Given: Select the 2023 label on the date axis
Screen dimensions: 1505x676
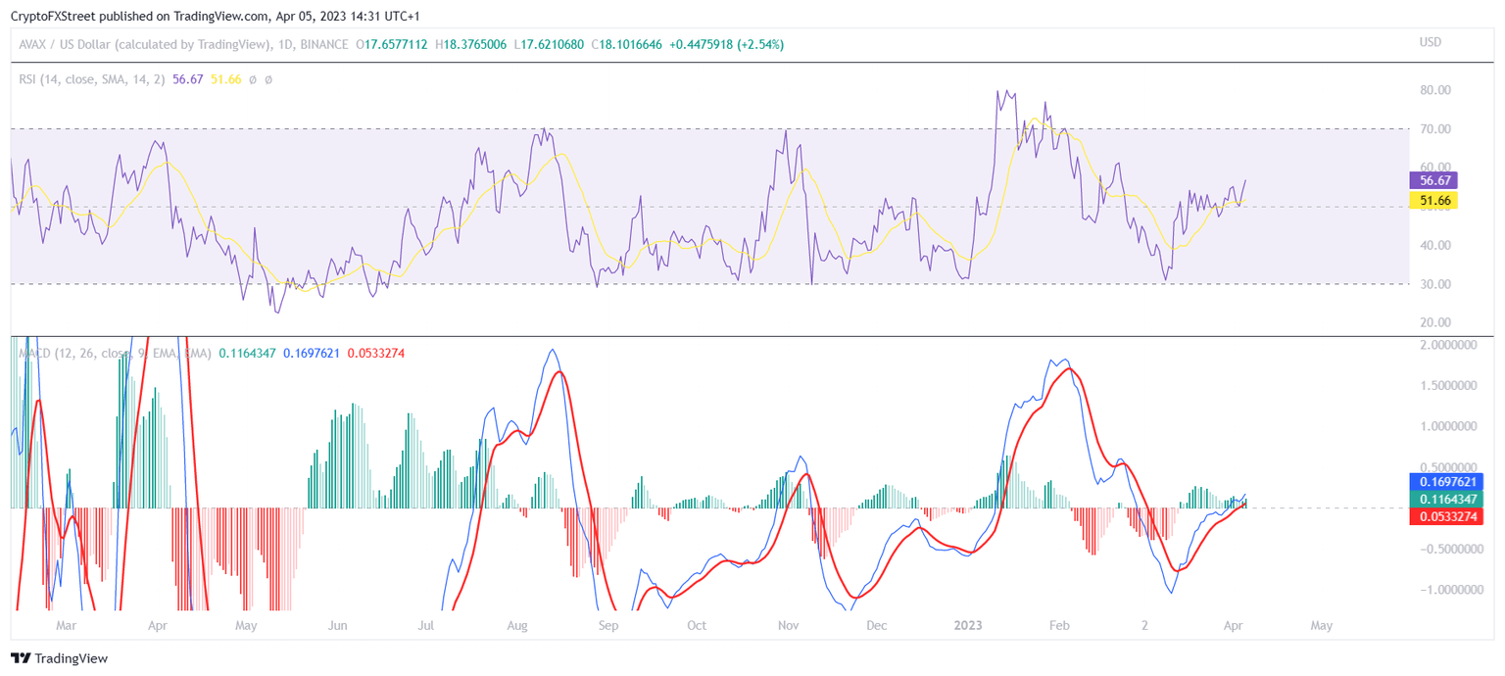Looking at the screenshot, I should 968,625.
